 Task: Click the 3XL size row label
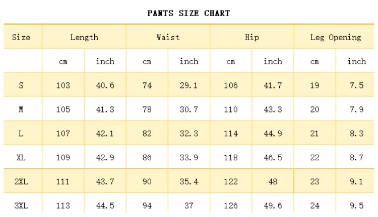pyautogui.click(x=21, y=205)
